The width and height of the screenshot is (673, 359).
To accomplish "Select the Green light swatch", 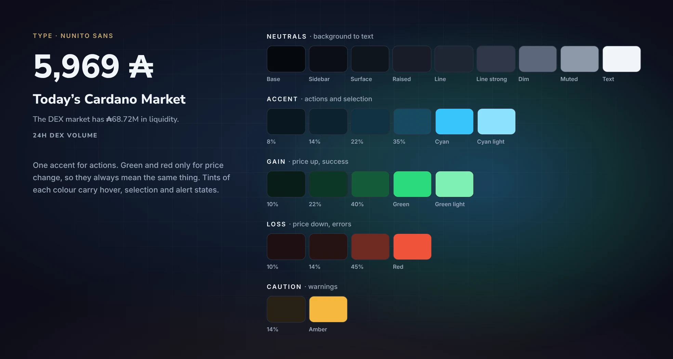I will pos(454,184).
